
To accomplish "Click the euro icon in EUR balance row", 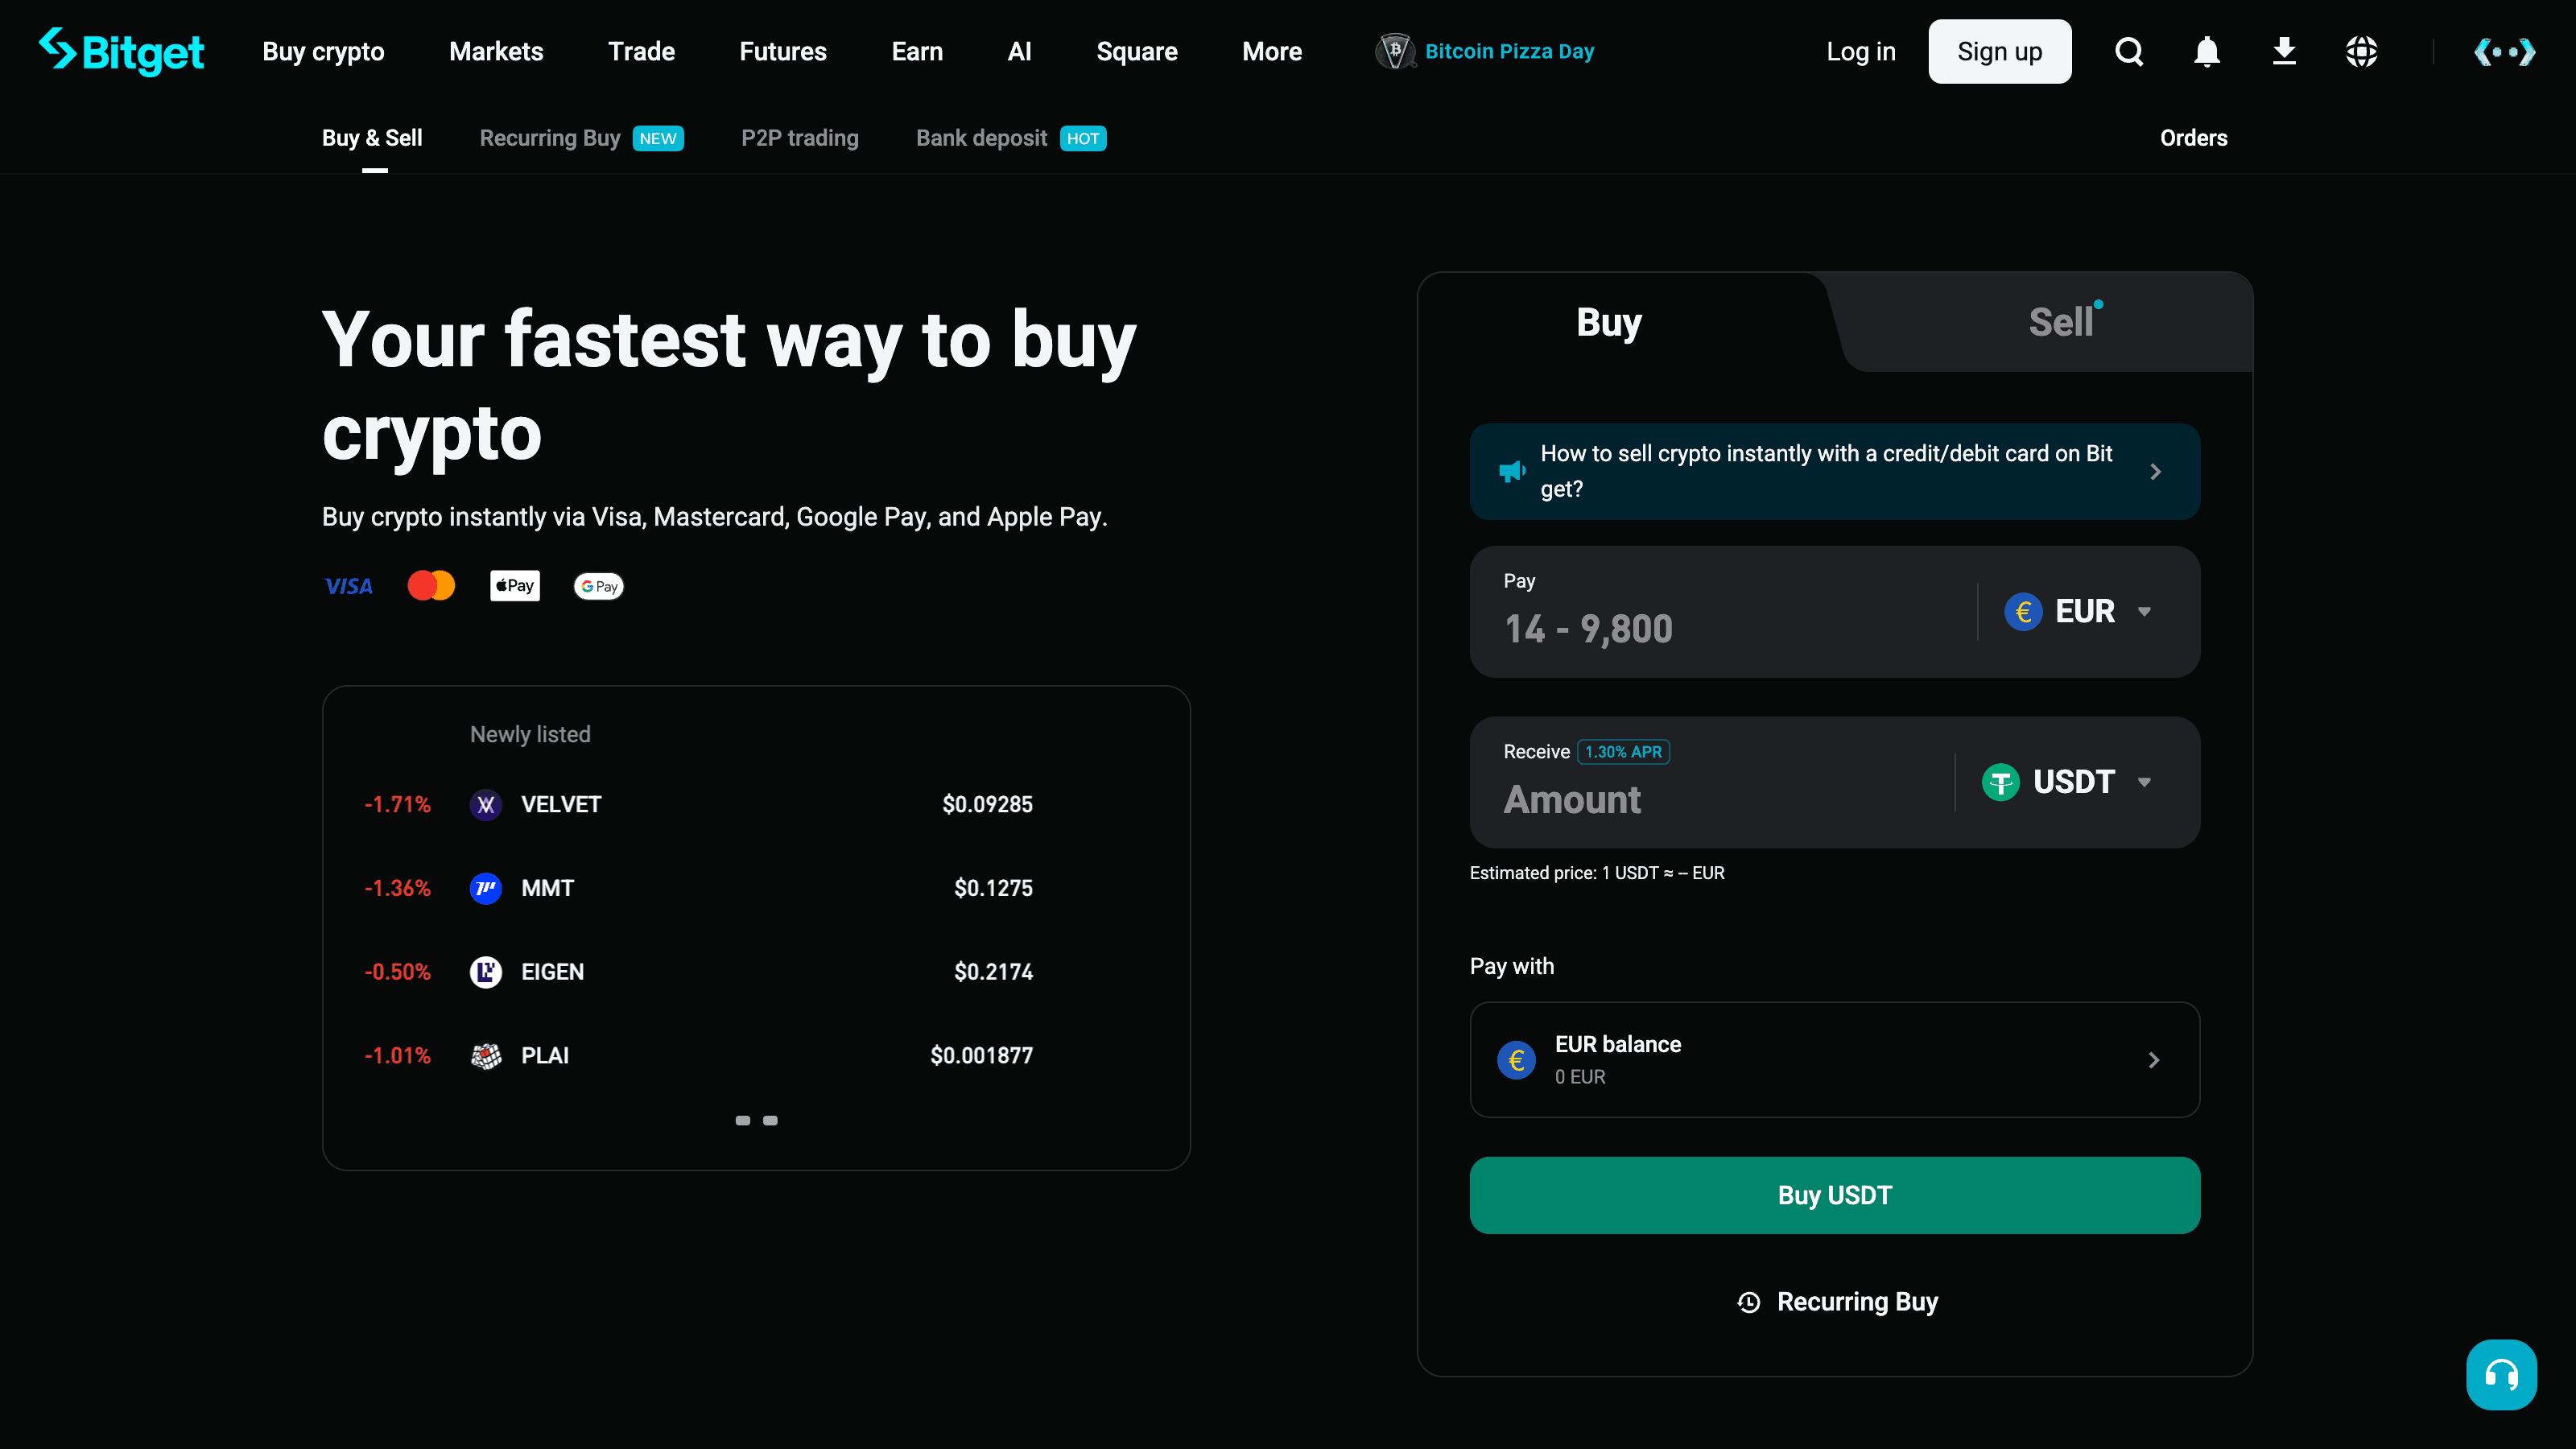I will pos(1516,1059).
